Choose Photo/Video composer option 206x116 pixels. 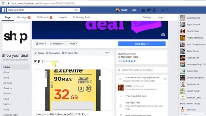(53, 53)
